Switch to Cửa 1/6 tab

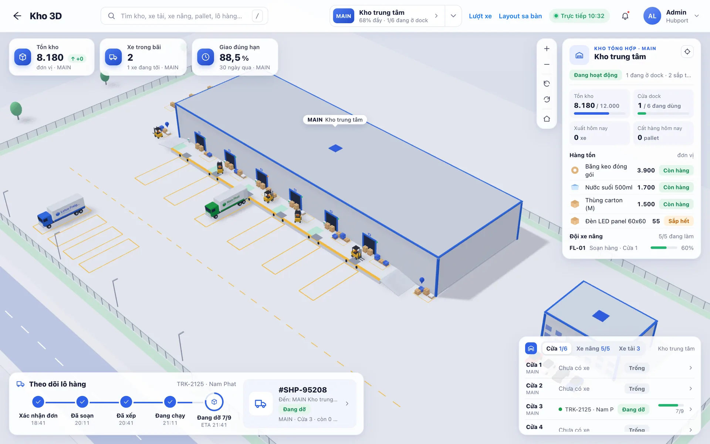557,349
